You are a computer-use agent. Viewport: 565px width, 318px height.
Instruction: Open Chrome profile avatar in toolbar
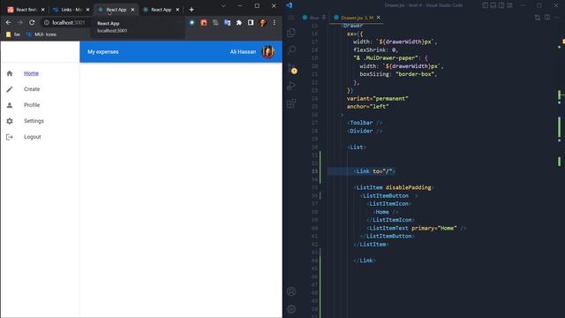coord(263,22)
